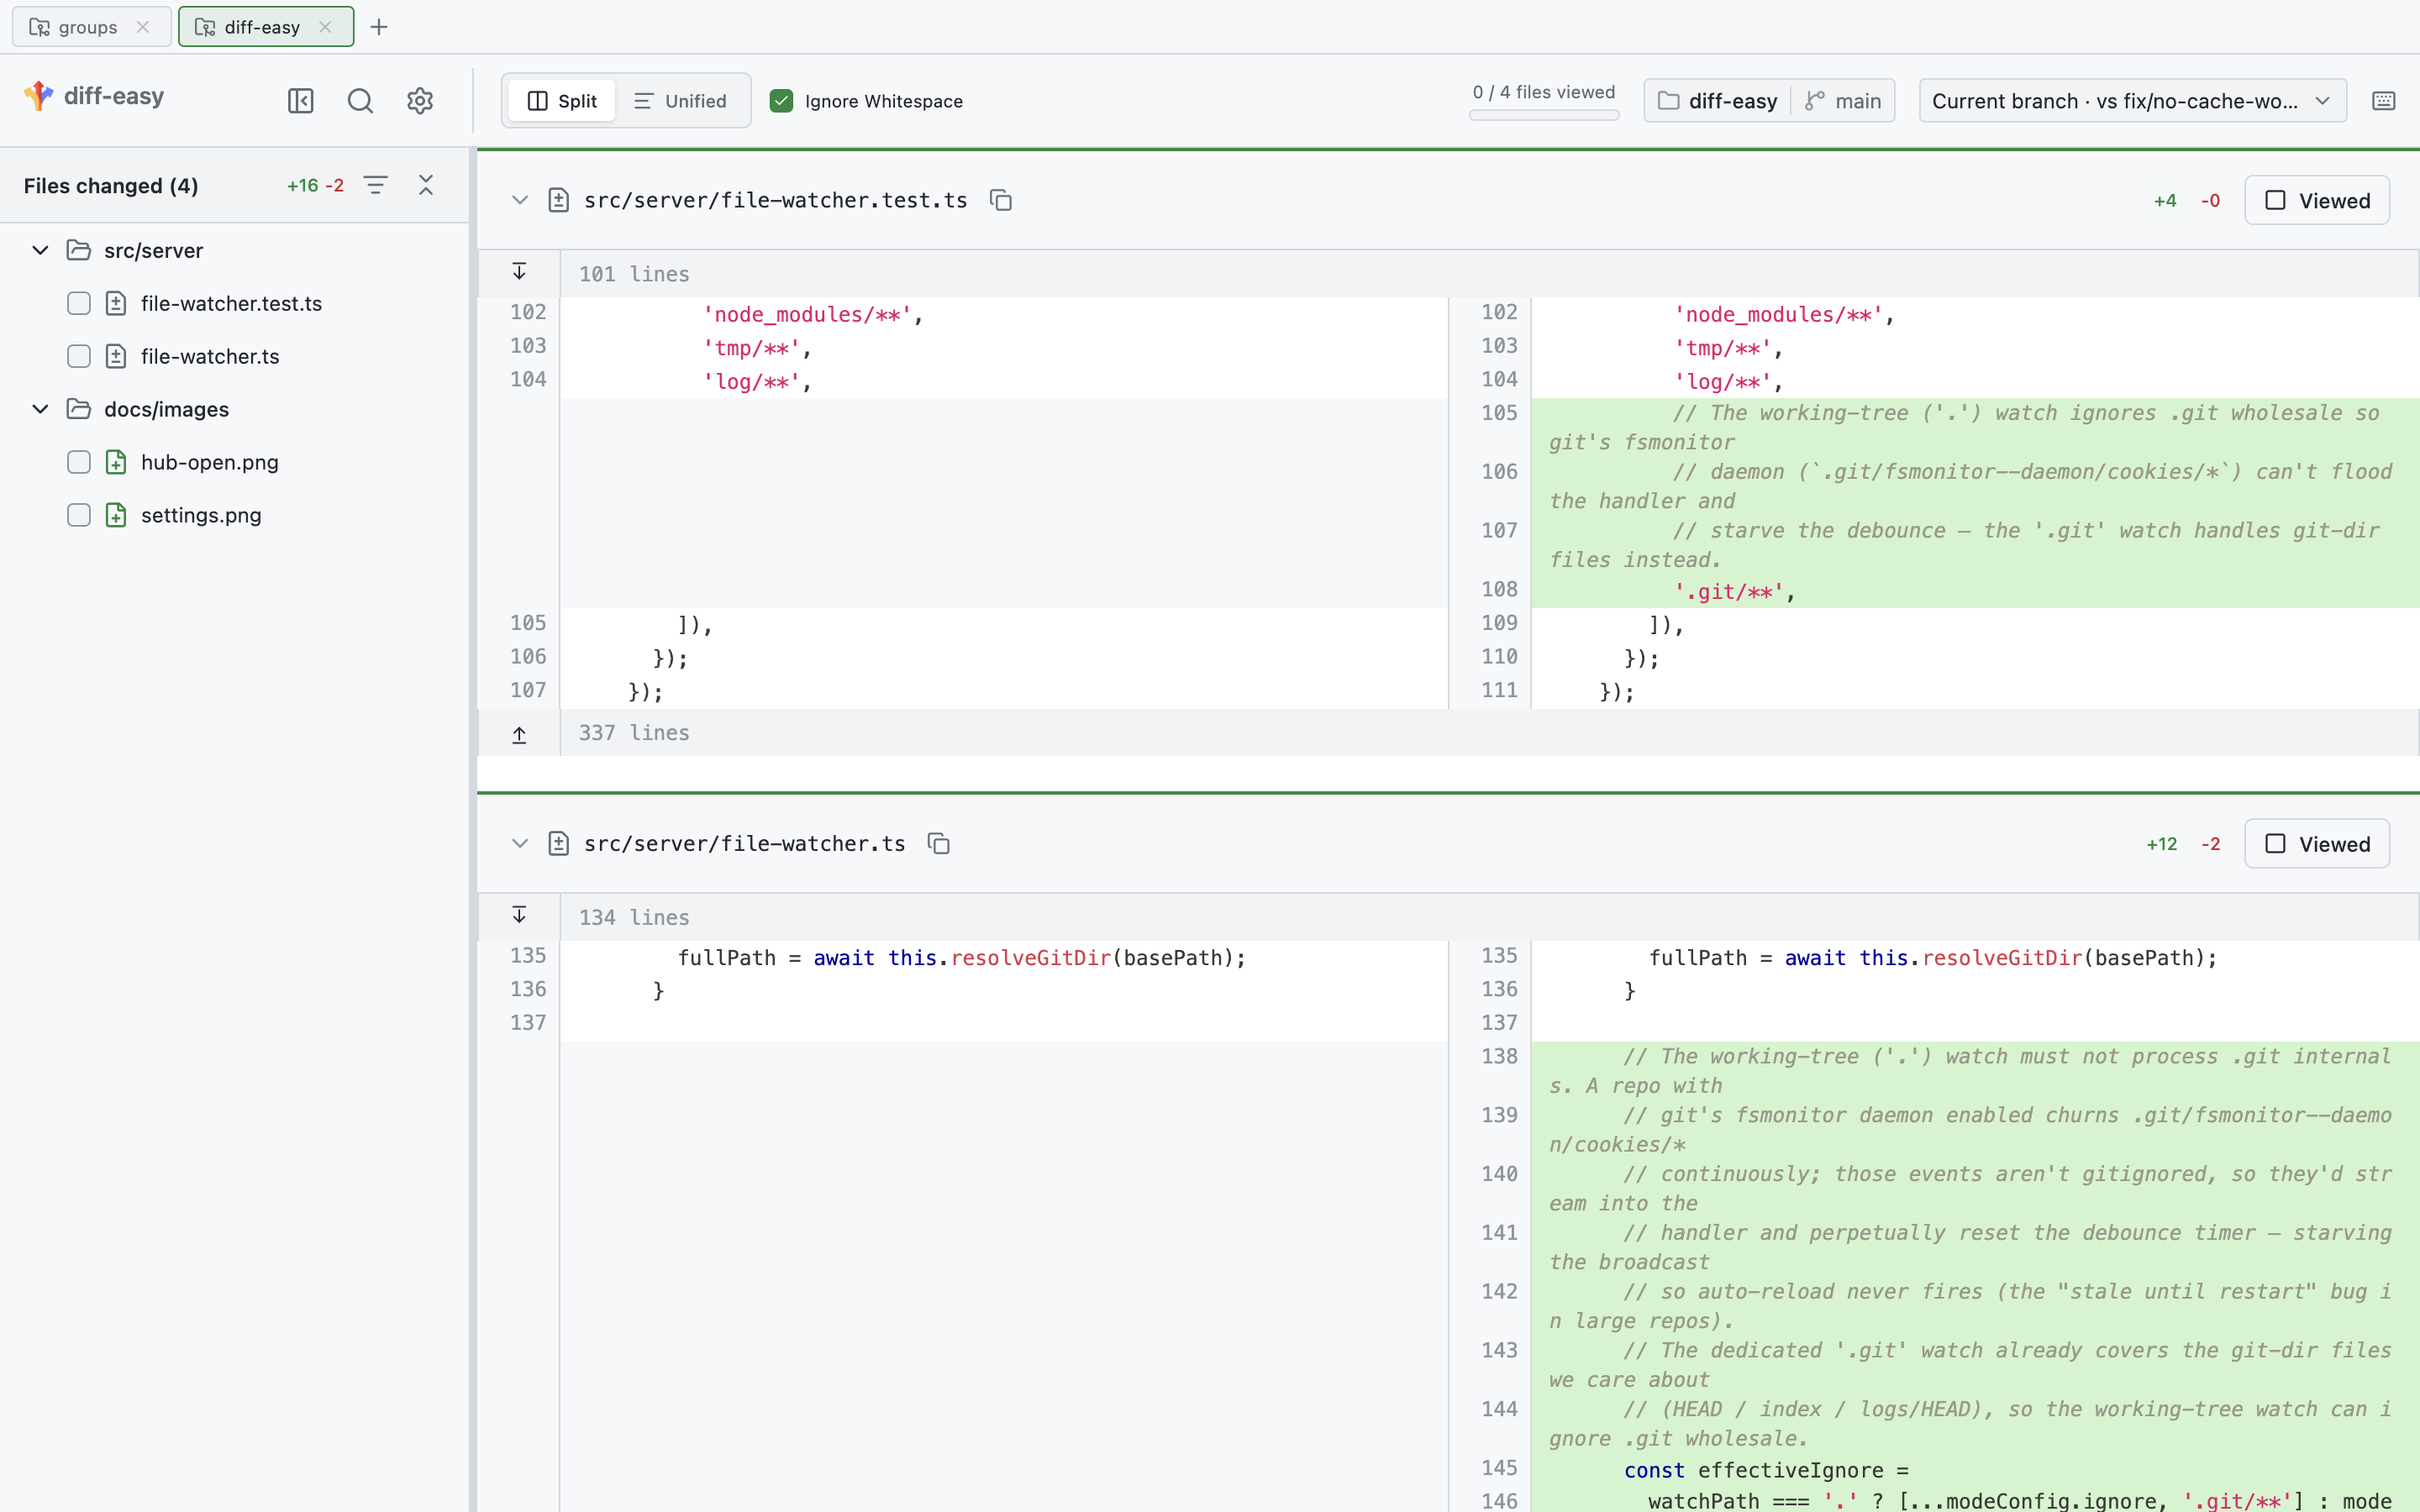
Task: Click the main branch button
Action: (x=1843, y=101)
